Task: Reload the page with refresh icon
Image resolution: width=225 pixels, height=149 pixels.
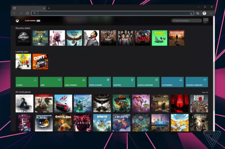Action: click(27, 13)
